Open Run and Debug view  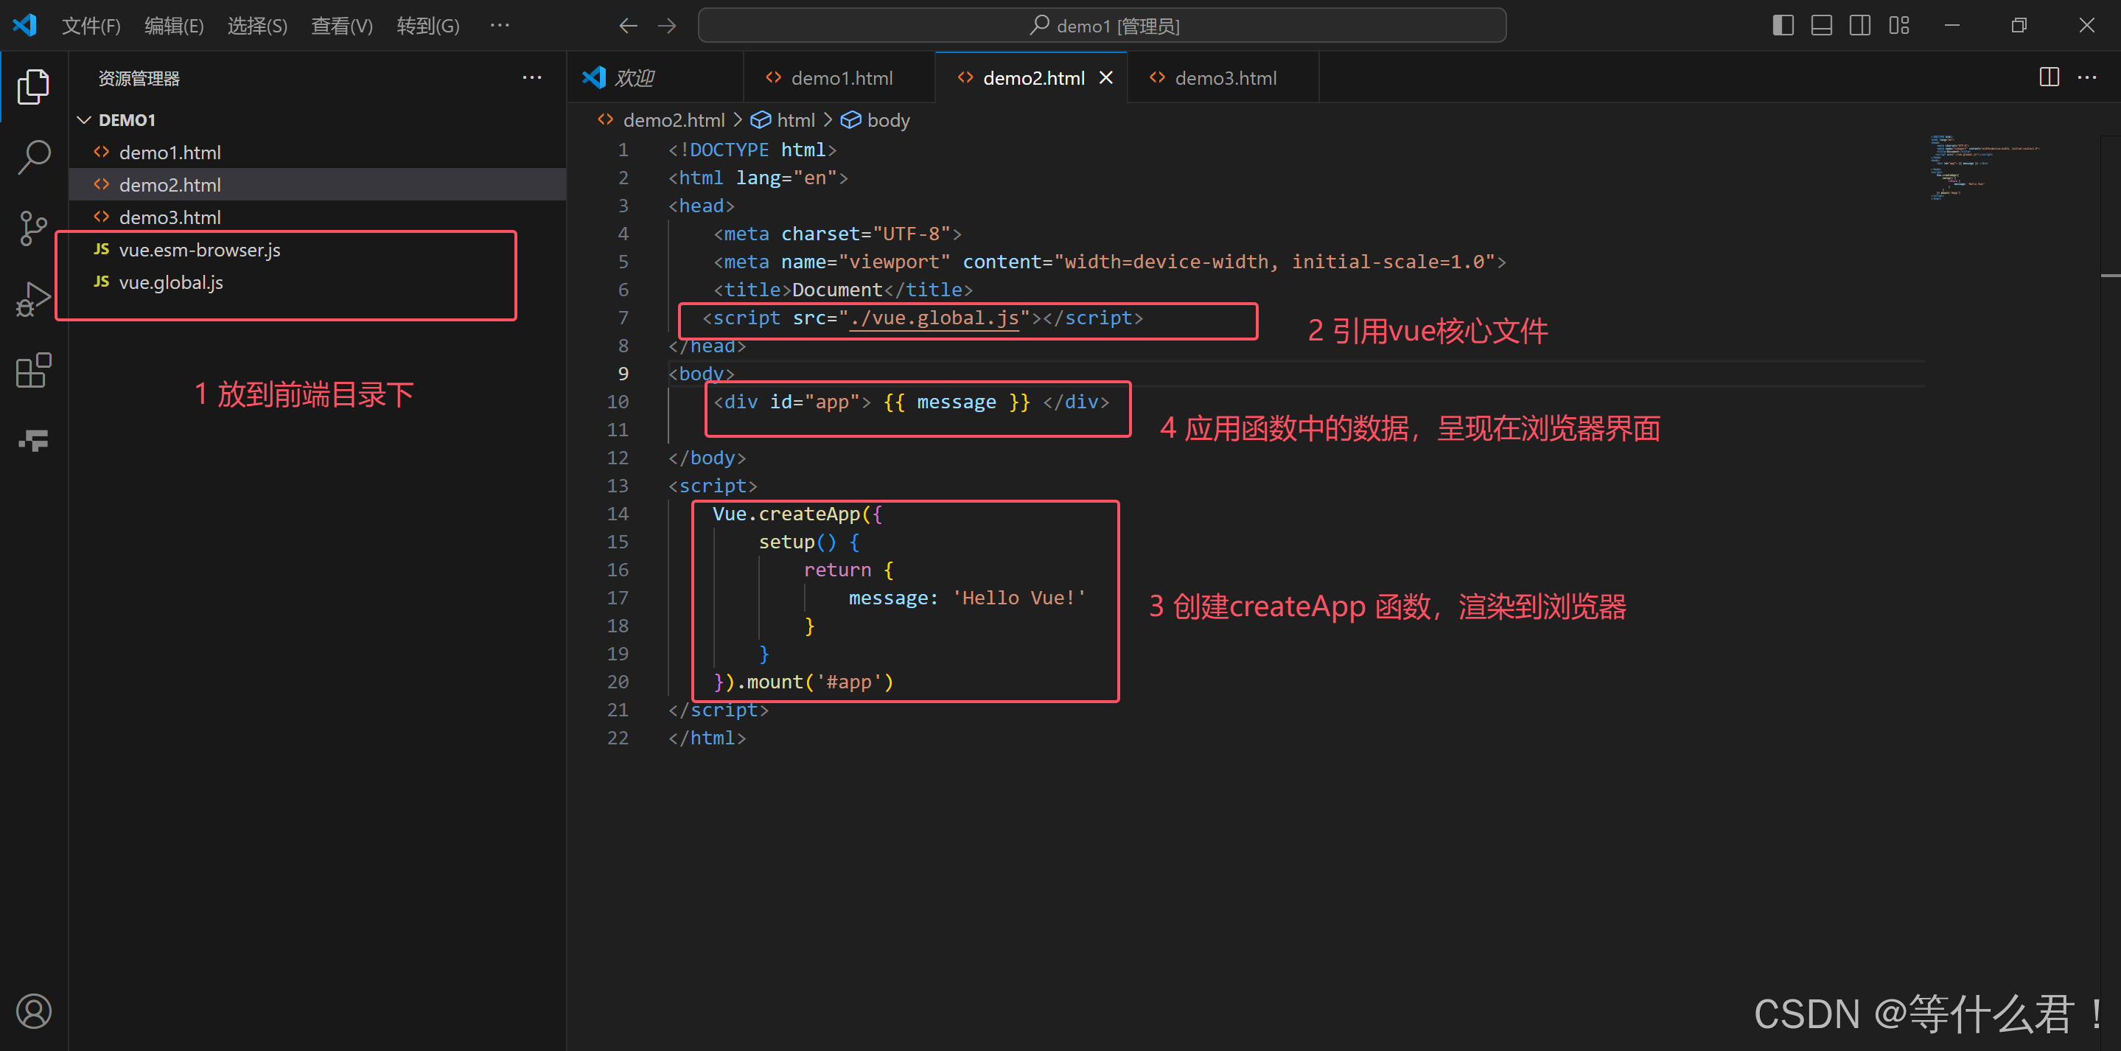(33, 299)
